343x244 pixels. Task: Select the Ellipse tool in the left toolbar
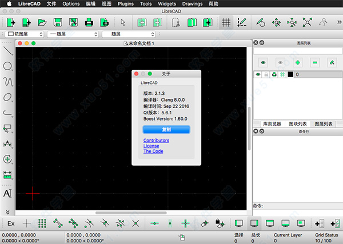7,97
